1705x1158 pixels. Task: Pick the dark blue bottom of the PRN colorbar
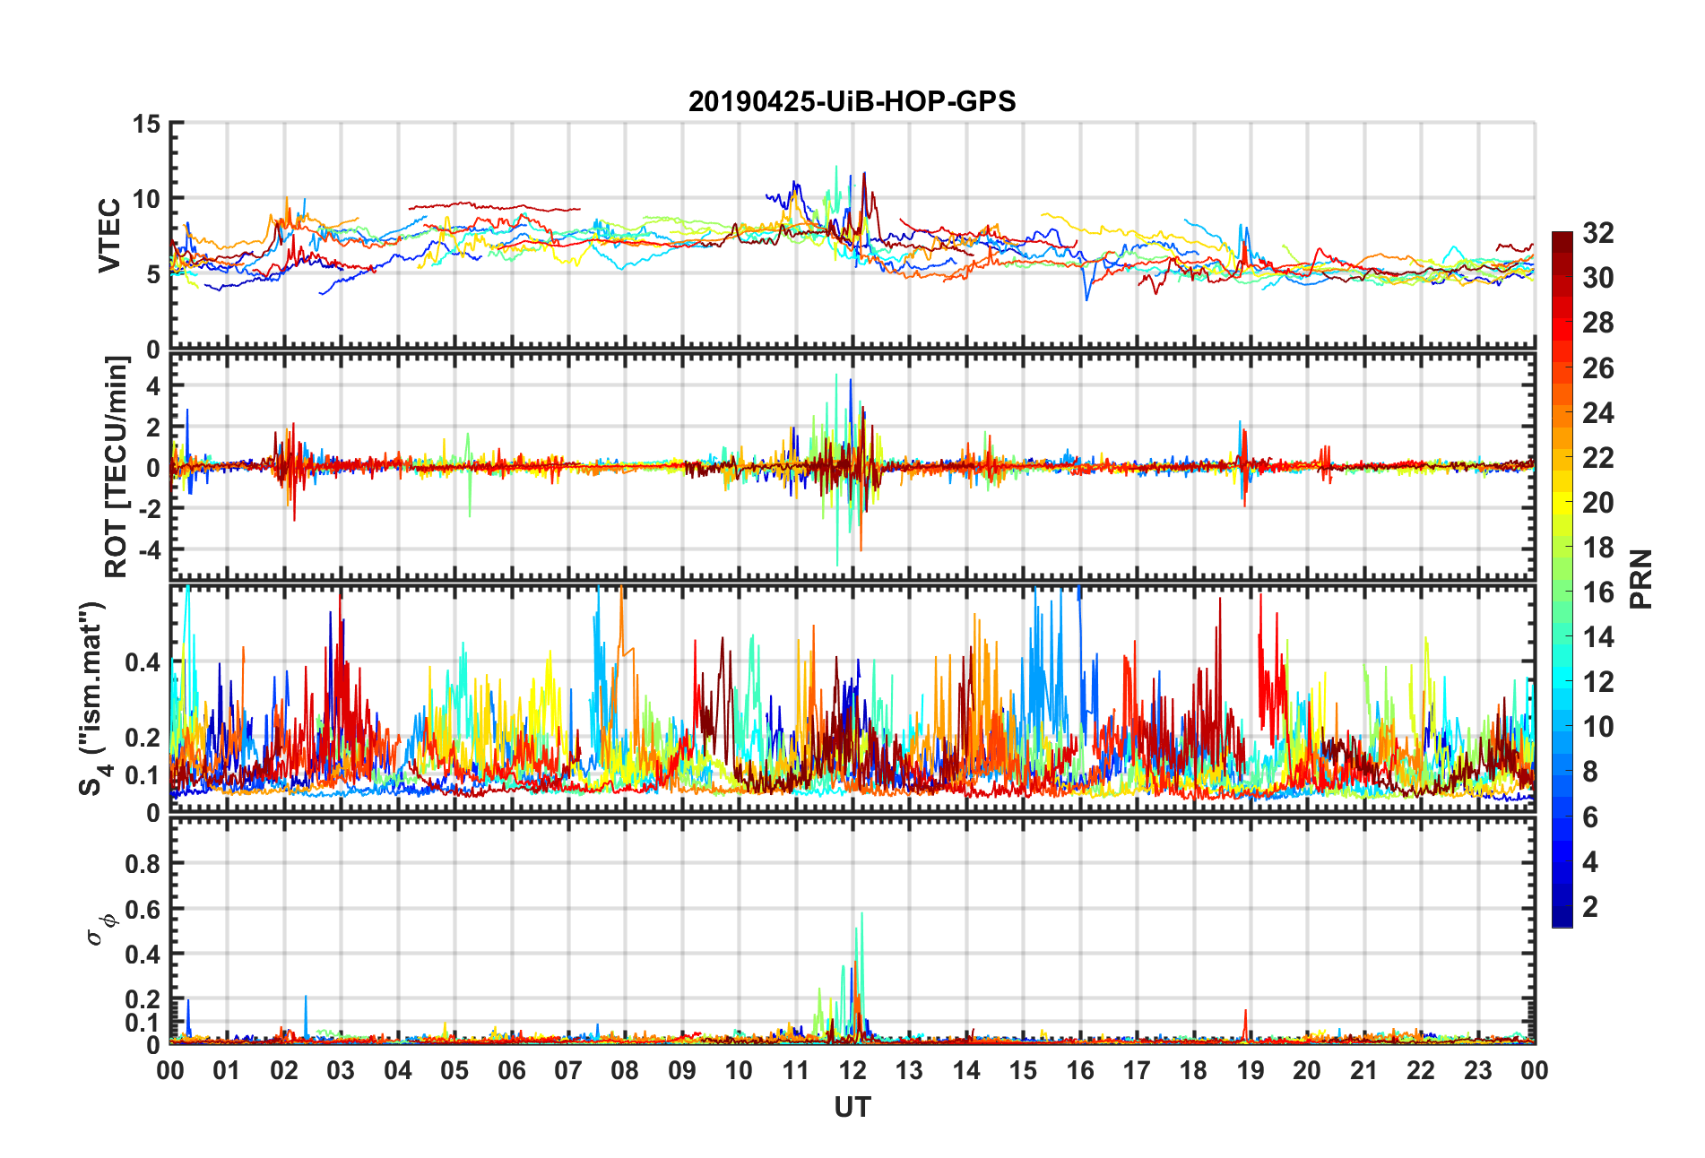coord(1562,920)
